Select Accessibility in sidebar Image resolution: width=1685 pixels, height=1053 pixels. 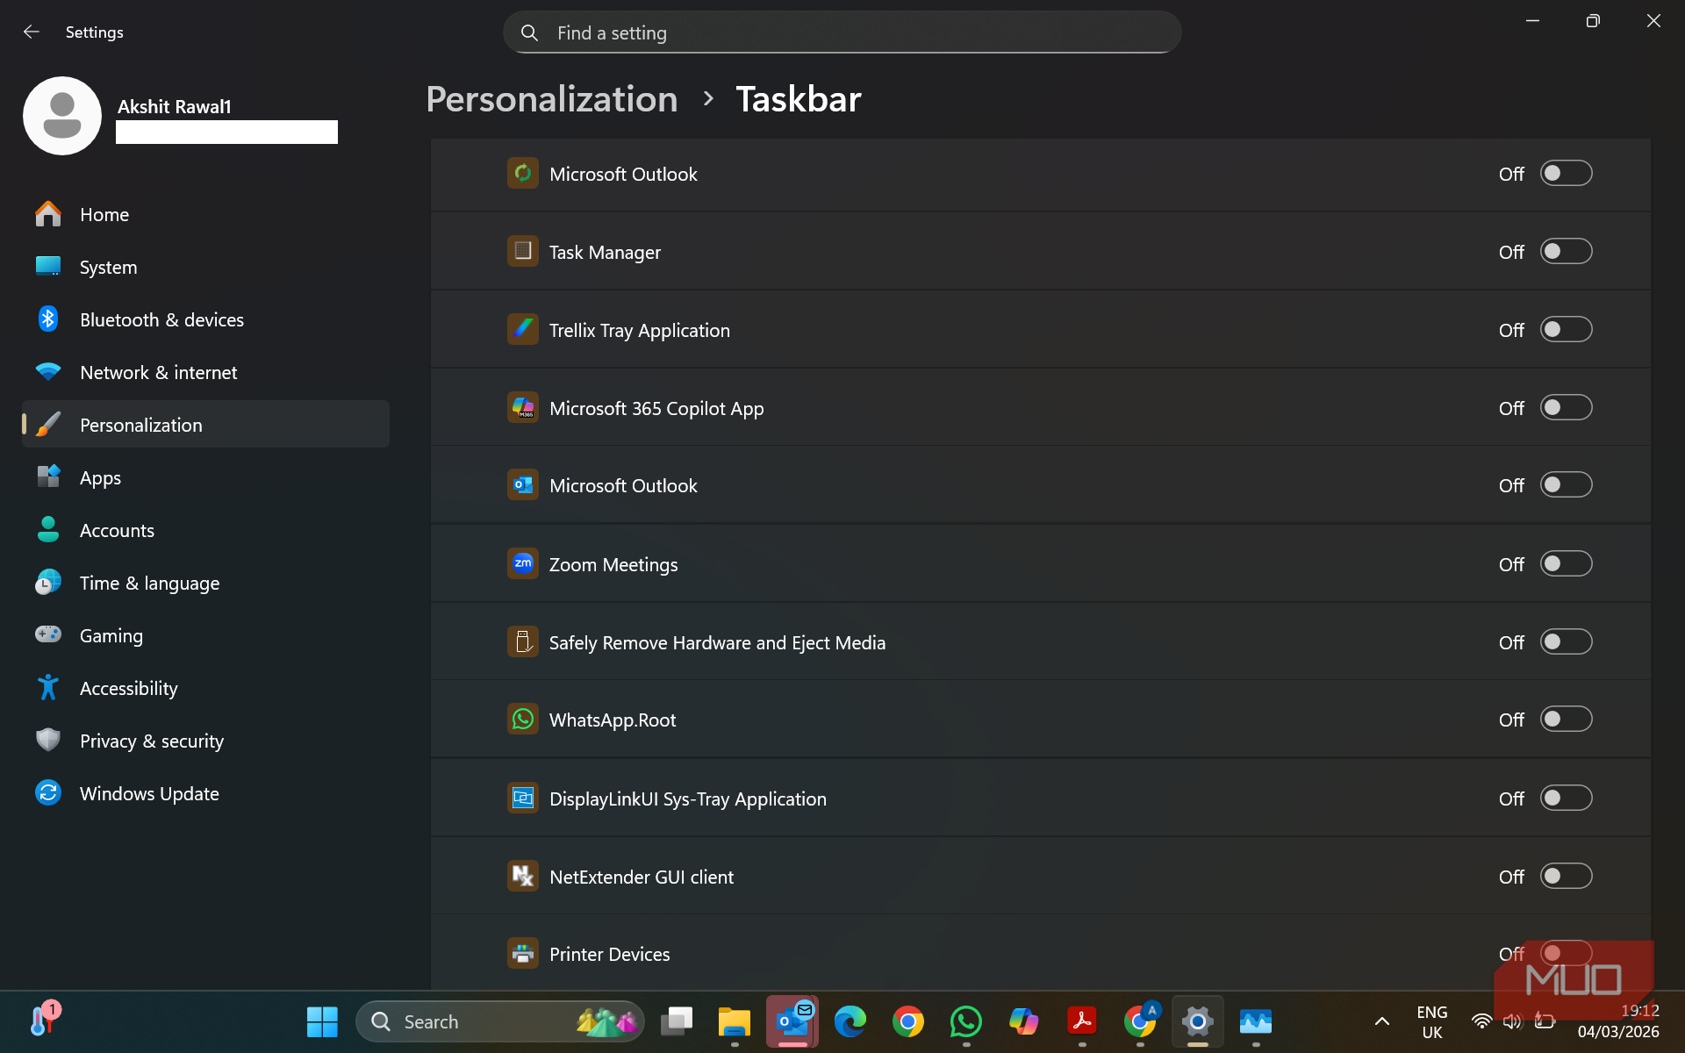point(205,688)
